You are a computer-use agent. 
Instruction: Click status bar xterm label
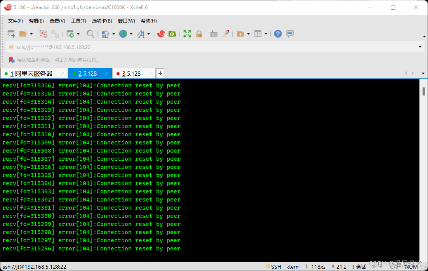pos(294,267)
